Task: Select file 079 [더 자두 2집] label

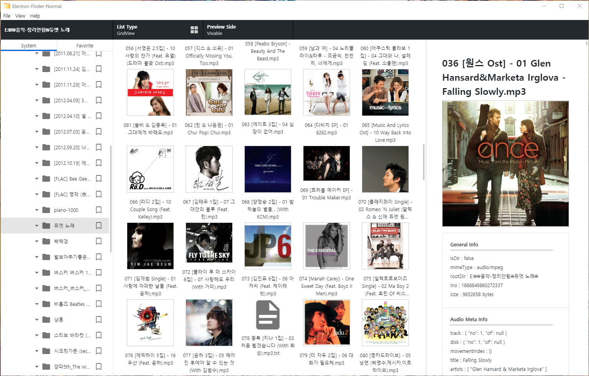Action: click(x=327, y=359)
